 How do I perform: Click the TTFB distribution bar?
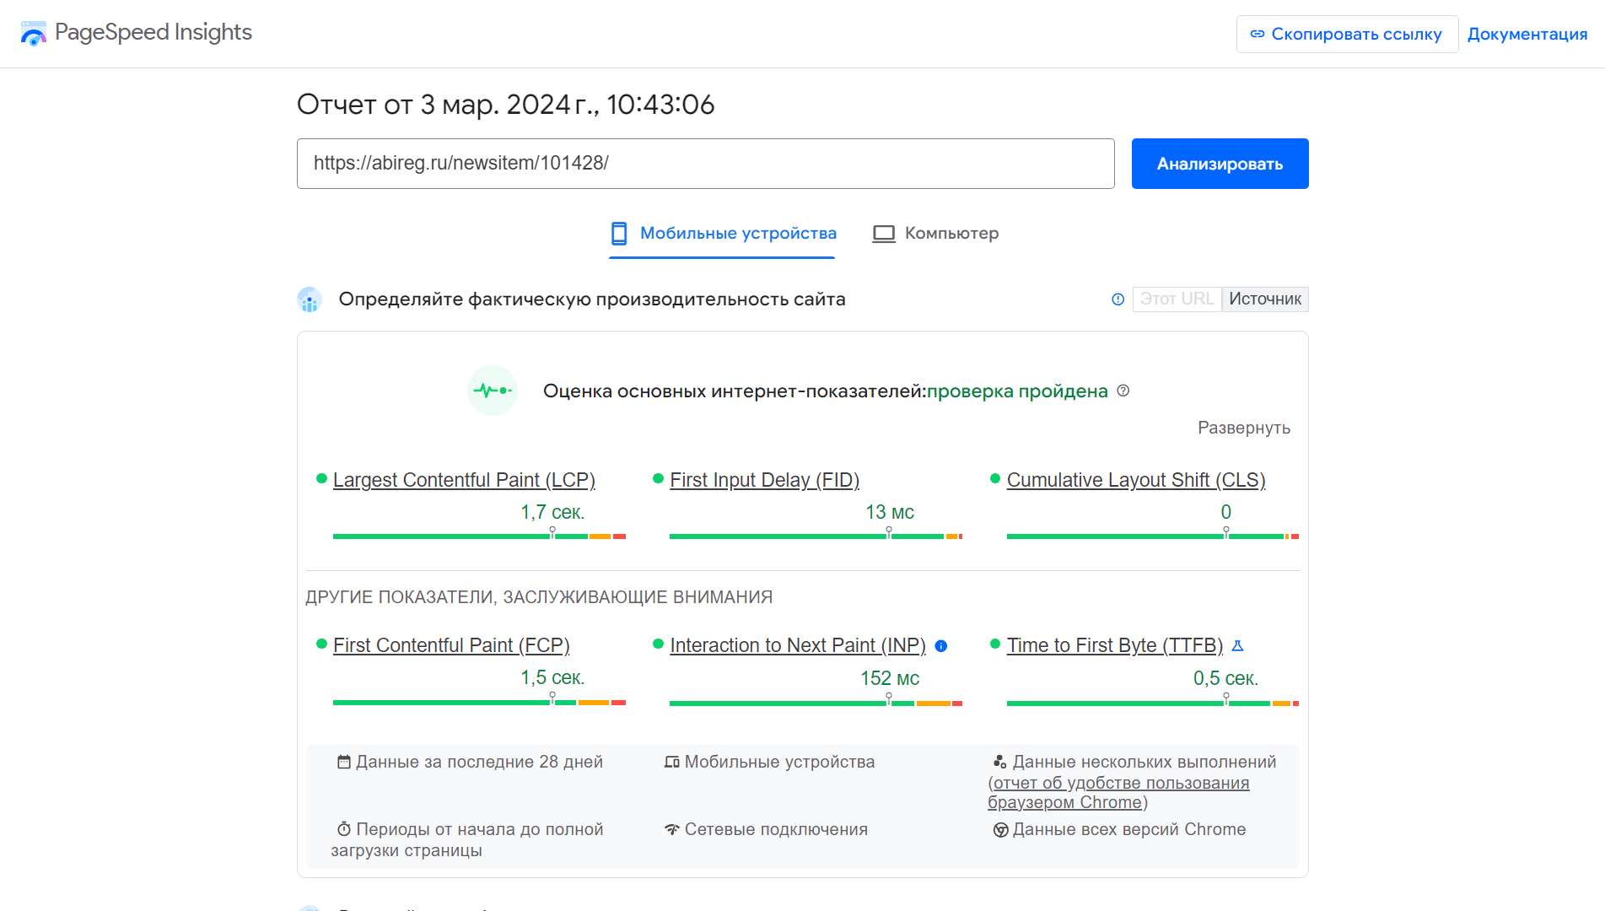1153,703
